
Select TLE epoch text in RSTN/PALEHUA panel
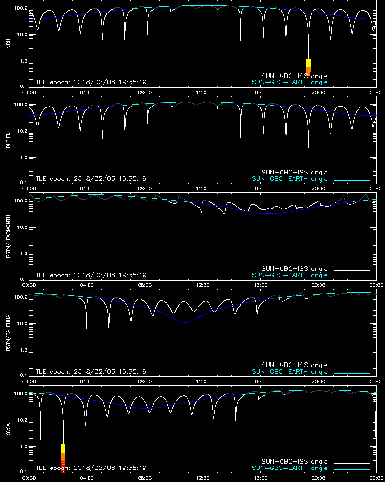point(91,371)
